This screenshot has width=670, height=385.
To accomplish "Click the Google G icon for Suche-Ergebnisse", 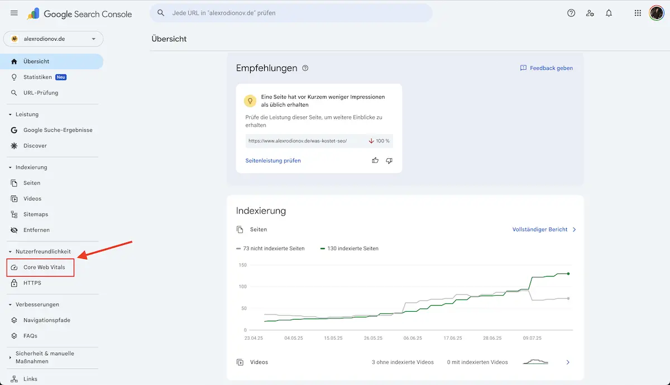I will pos(14,130).
